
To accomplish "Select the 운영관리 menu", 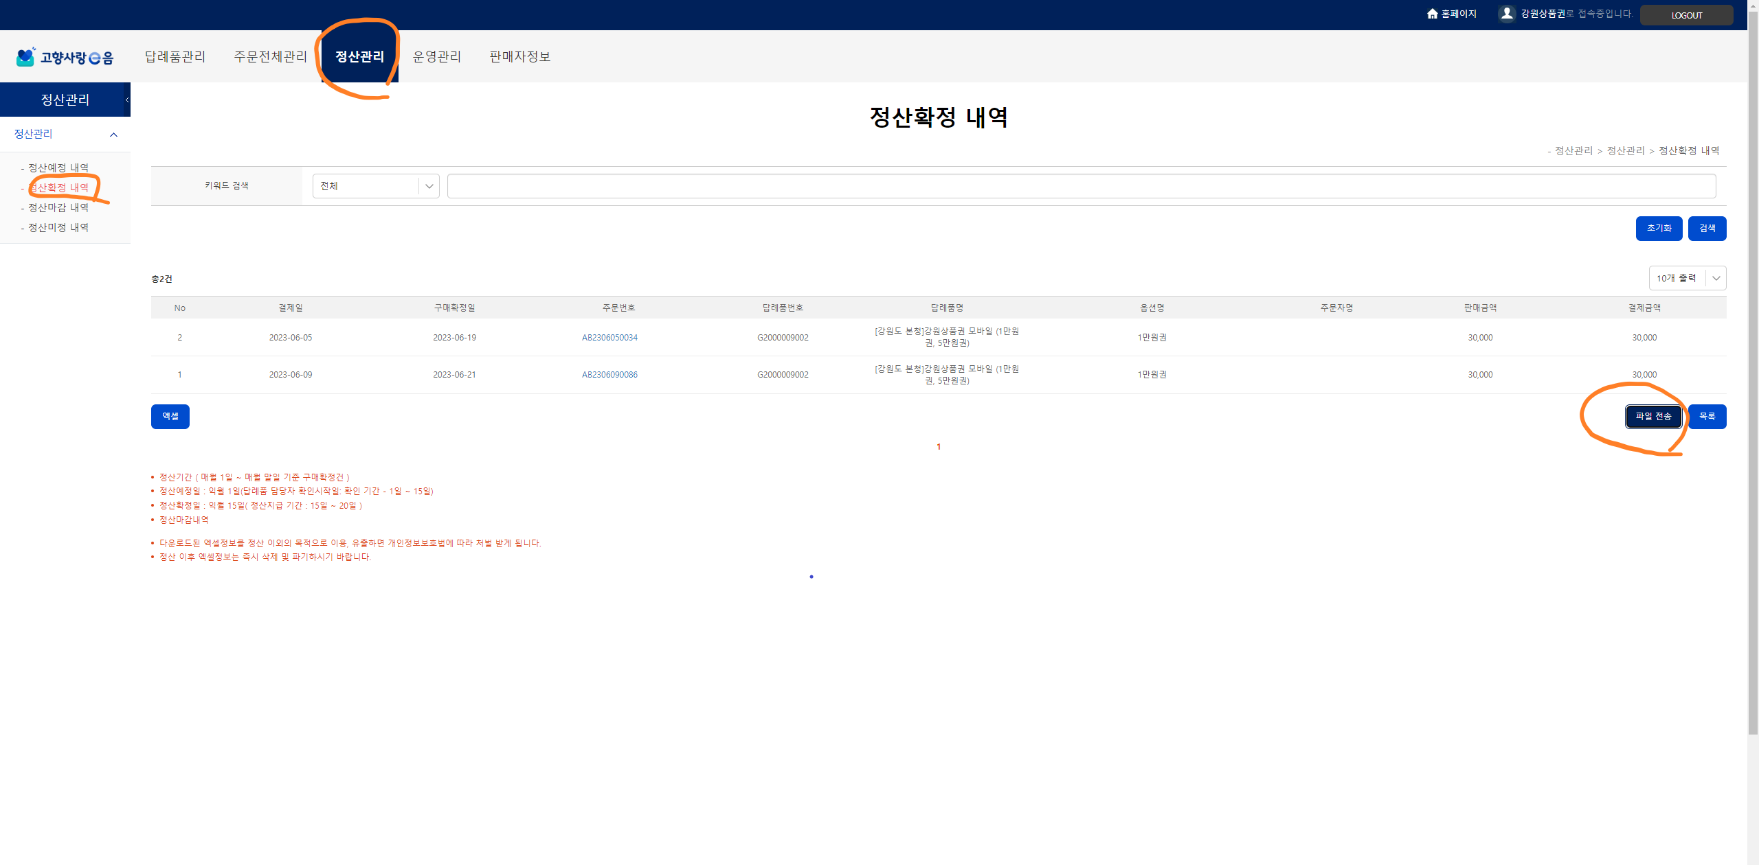I will click(x=437, y=56).
